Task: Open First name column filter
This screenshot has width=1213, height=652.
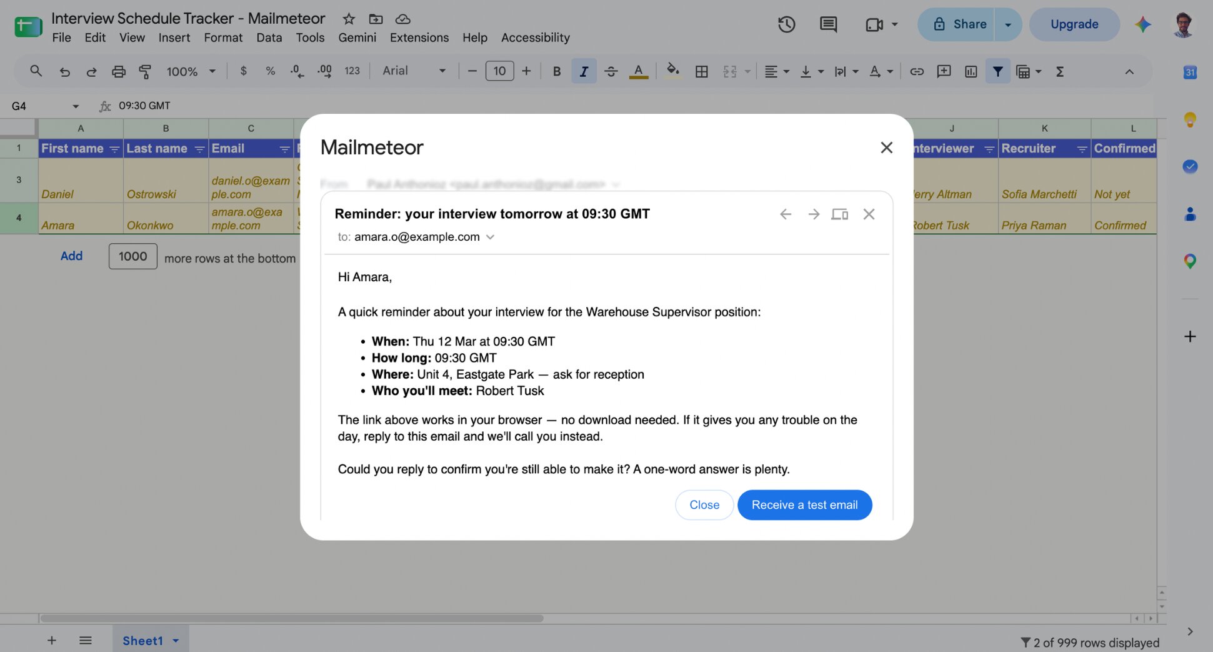Action: pos(114,149)
